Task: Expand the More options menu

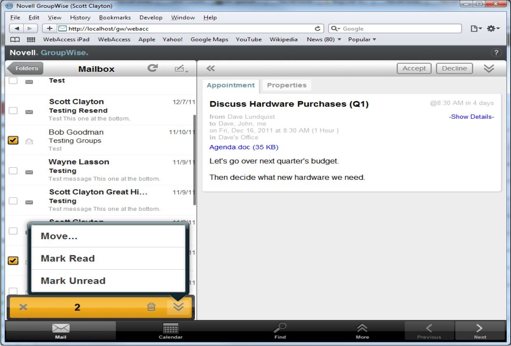Action: point(362,331)
